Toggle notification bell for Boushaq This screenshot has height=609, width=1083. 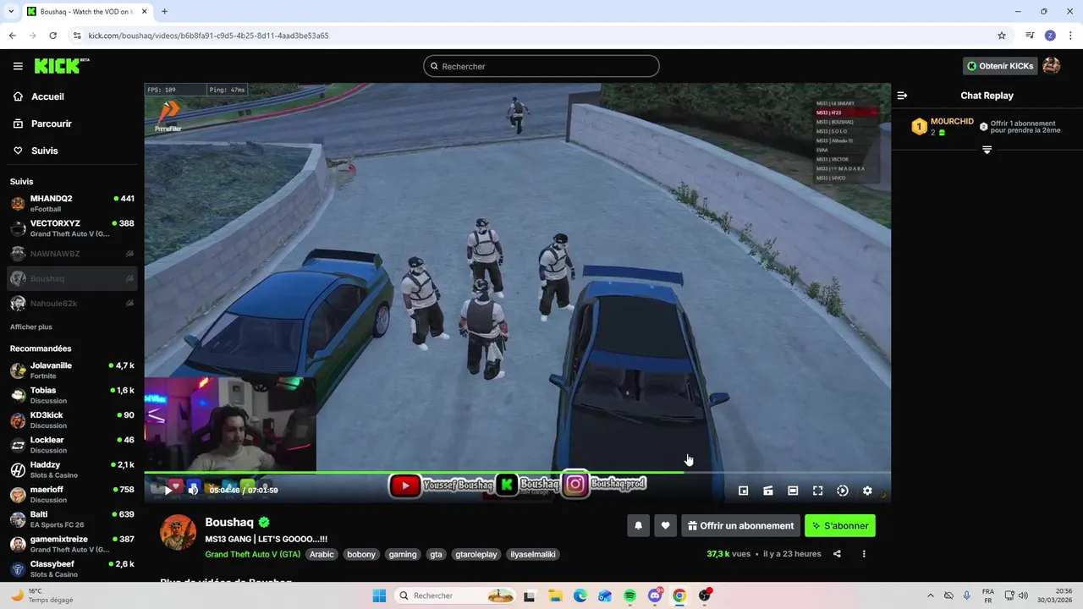point(639,525)
